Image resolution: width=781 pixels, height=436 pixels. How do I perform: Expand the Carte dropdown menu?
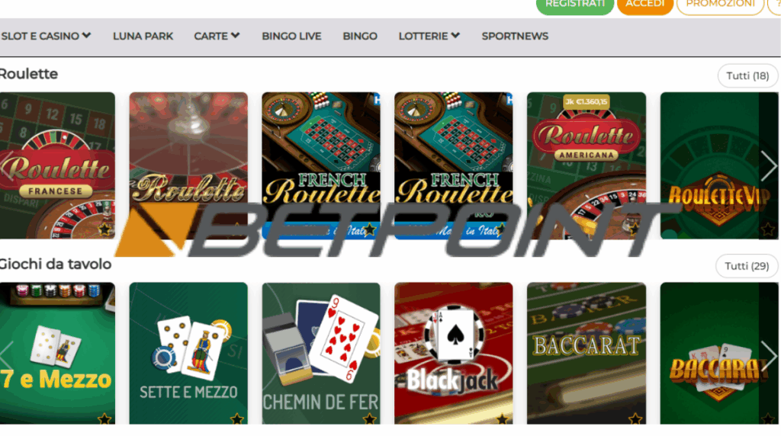[217, 36]
